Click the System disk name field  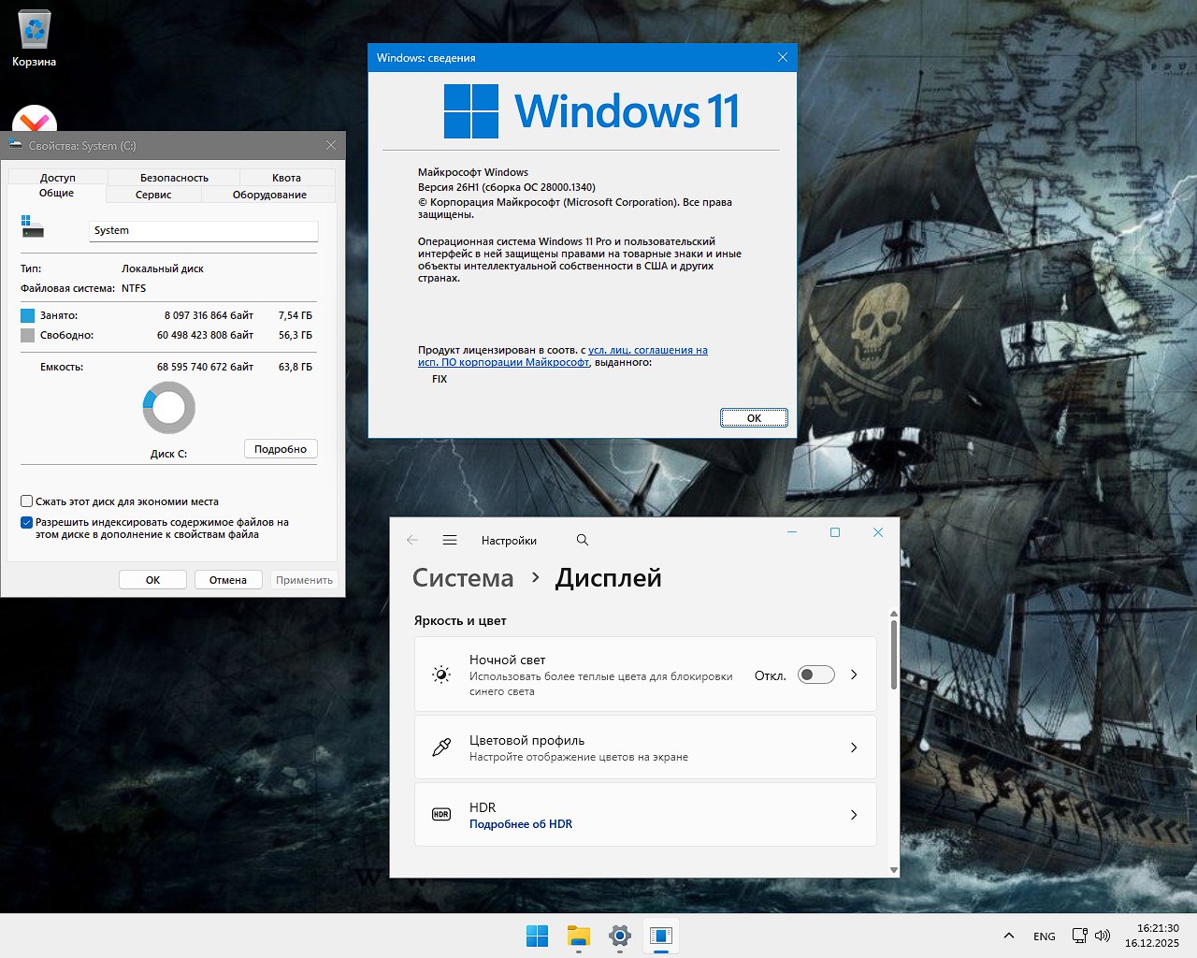point(203,231)
